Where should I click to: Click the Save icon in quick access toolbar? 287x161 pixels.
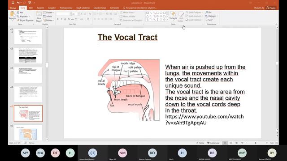point(13,3)
